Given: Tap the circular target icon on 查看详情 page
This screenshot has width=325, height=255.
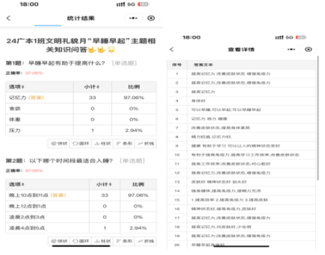Looking at the screenshot, I should click(308, 49).
